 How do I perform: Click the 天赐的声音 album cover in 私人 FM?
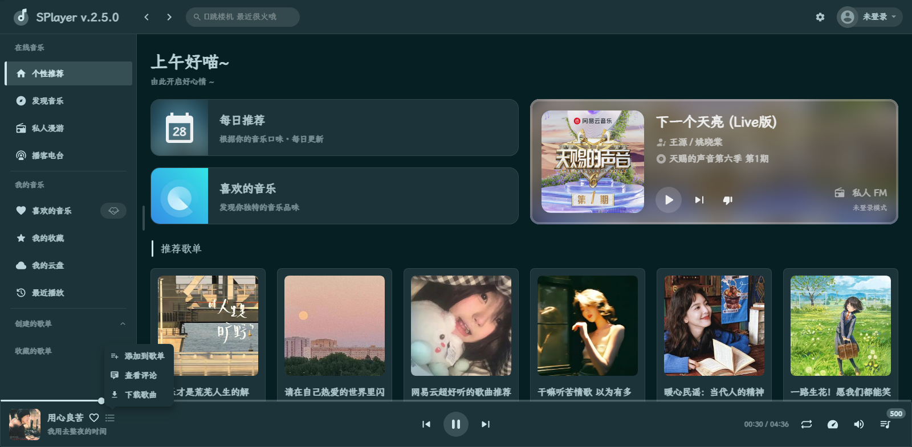(593, 162)
